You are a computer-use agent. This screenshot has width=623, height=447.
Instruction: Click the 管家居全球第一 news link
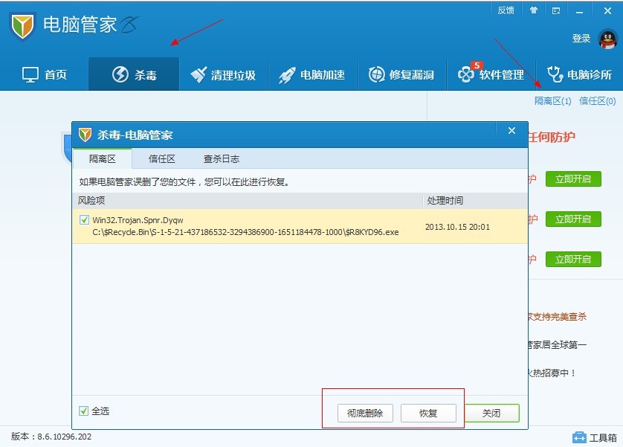(x=557, y=345)
